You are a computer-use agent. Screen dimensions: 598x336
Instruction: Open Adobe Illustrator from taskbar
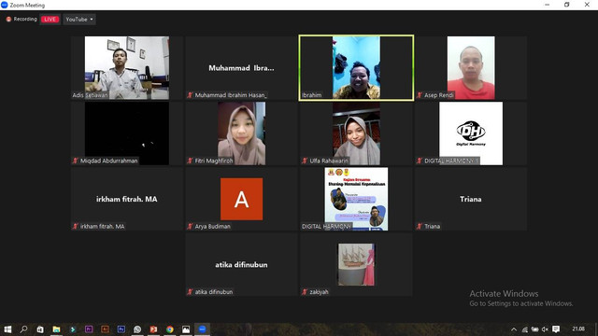105,329
